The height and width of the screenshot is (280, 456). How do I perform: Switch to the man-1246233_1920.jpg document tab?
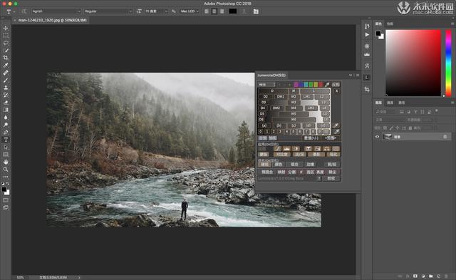52,21
